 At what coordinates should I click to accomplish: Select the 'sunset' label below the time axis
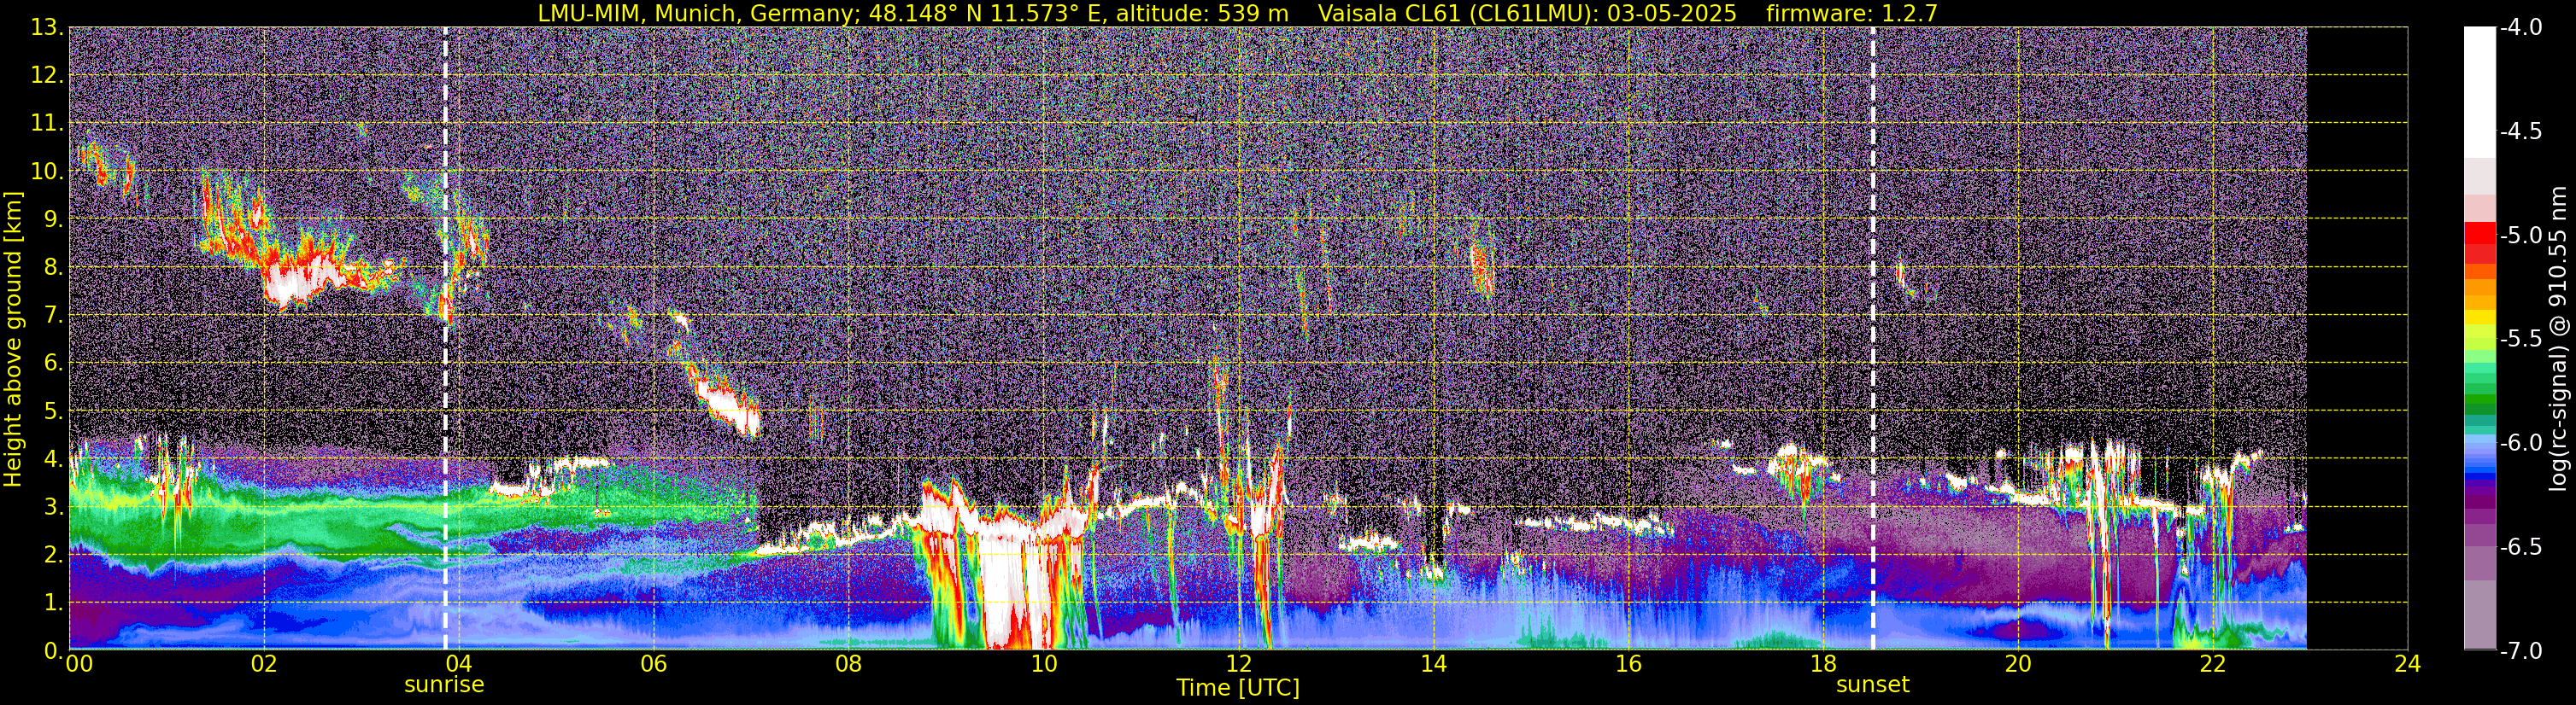pos(1873,685)
